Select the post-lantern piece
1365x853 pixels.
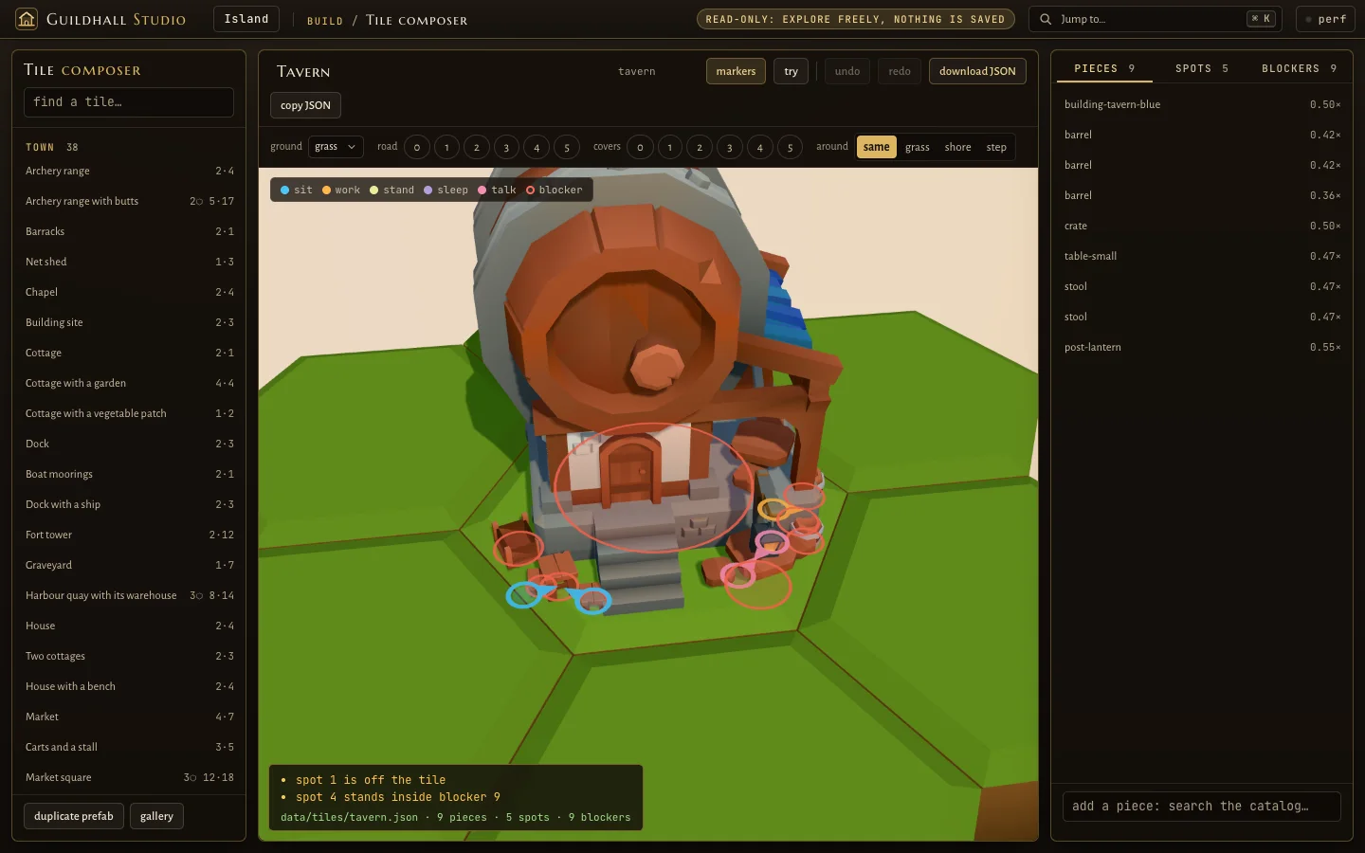pyautogui.click(x=1202, y=347)
